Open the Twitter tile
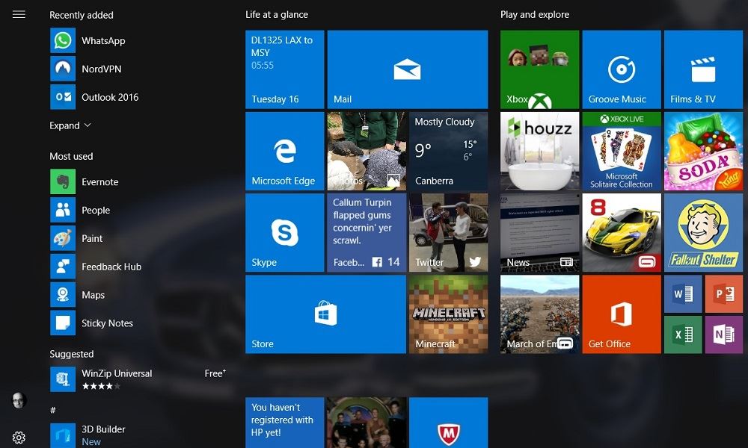The width and height of the screenshot is (748, 448). [x=448, y=233]
